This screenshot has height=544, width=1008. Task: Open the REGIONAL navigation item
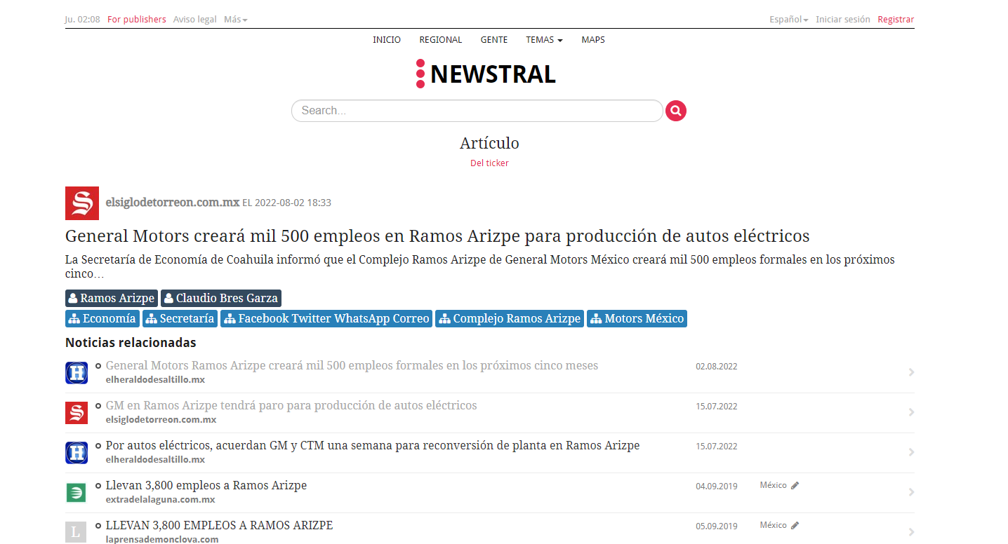[x=441, y=40]
